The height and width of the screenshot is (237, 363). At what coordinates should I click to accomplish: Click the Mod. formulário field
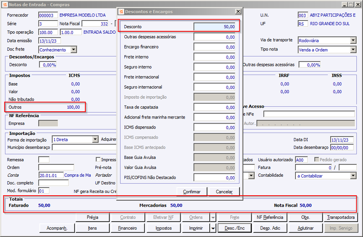pos(44,191)
